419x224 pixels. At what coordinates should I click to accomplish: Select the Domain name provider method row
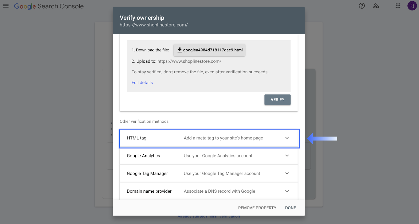coord(149,191)
